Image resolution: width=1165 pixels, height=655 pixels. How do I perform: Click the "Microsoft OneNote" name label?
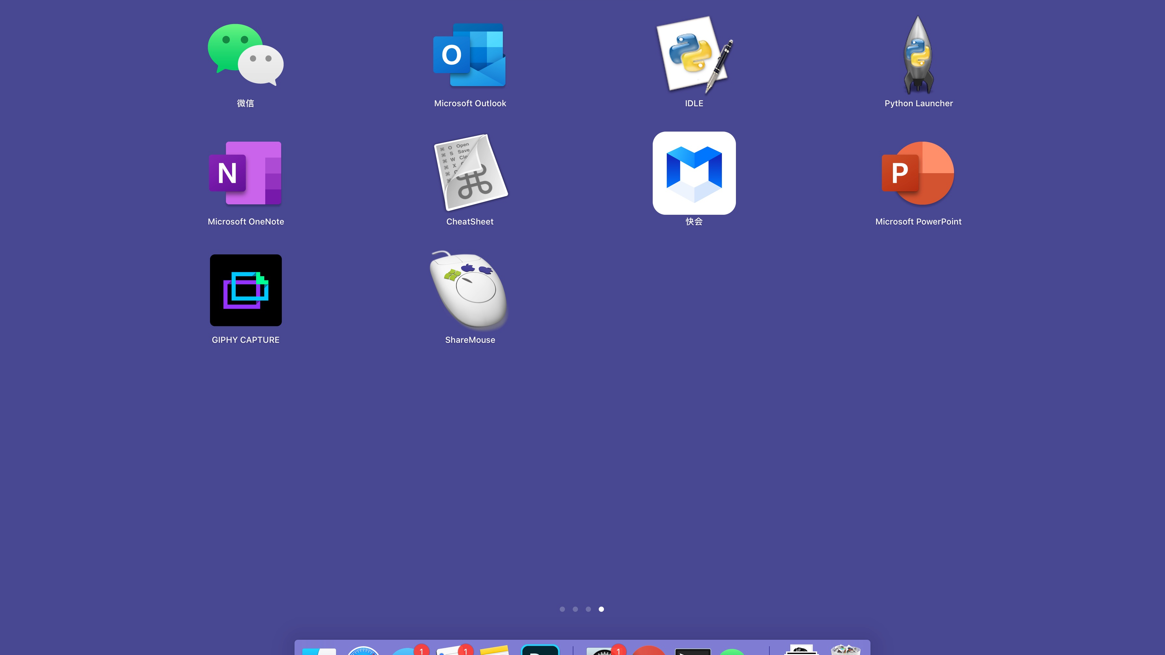(245, 222)
